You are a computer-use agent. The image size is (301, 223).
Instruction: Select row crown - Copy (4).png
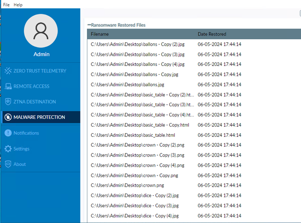[194, 165]
